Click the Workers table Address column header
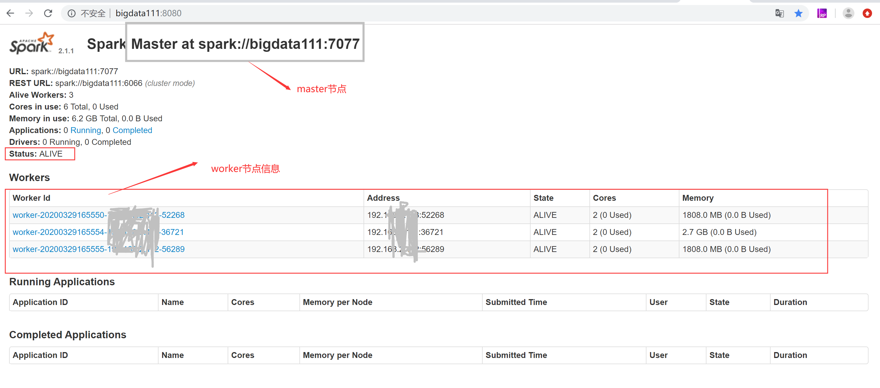 [383, 198]
